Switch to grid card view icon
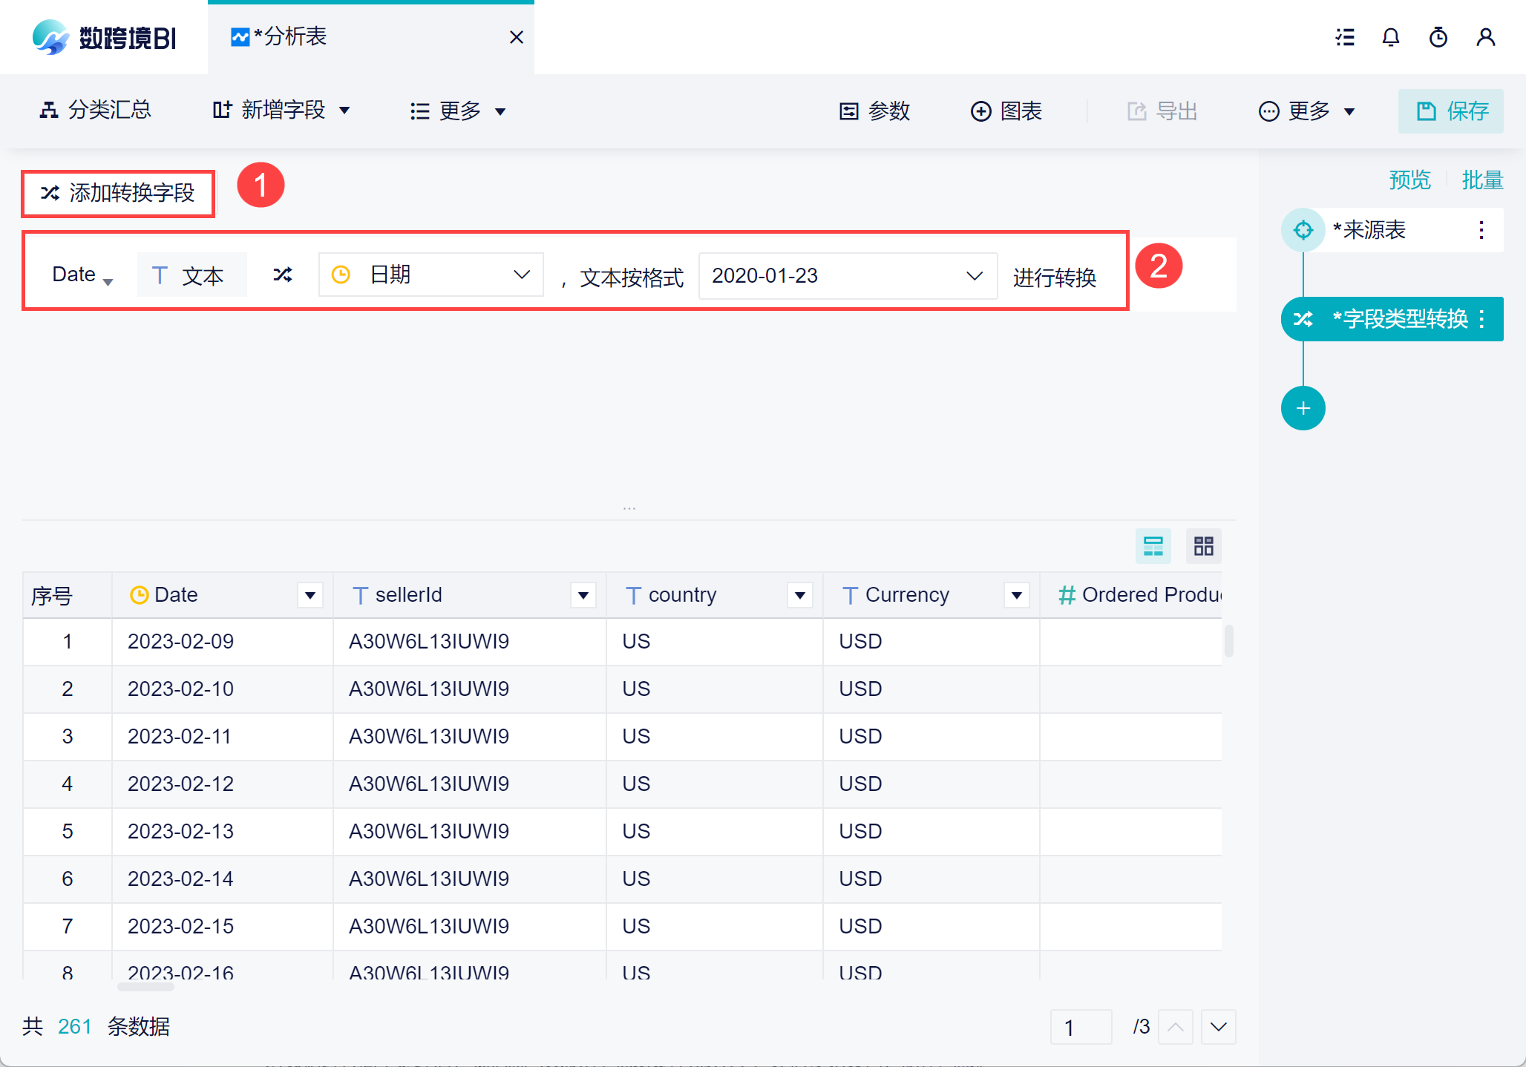This screenshot has height=1067, width=1526. pyautogui.click(x=1203, y=547)
